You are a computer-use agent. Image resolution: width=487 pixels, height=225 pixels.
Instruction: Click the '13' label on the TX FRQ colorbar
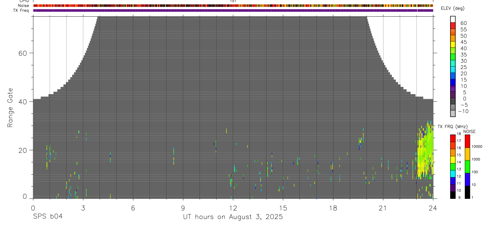click(460, 169)
